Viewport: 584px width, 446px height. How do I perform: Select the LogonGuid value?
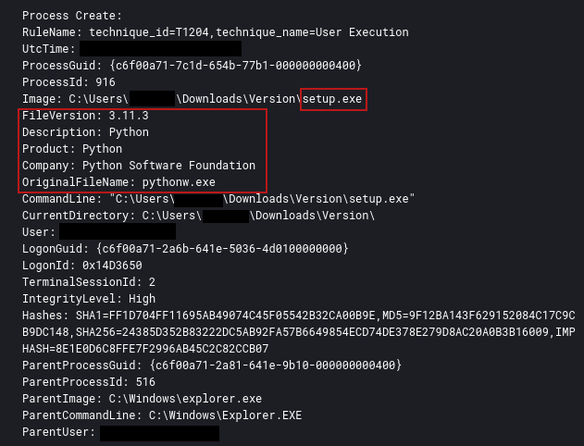[222, 249]
